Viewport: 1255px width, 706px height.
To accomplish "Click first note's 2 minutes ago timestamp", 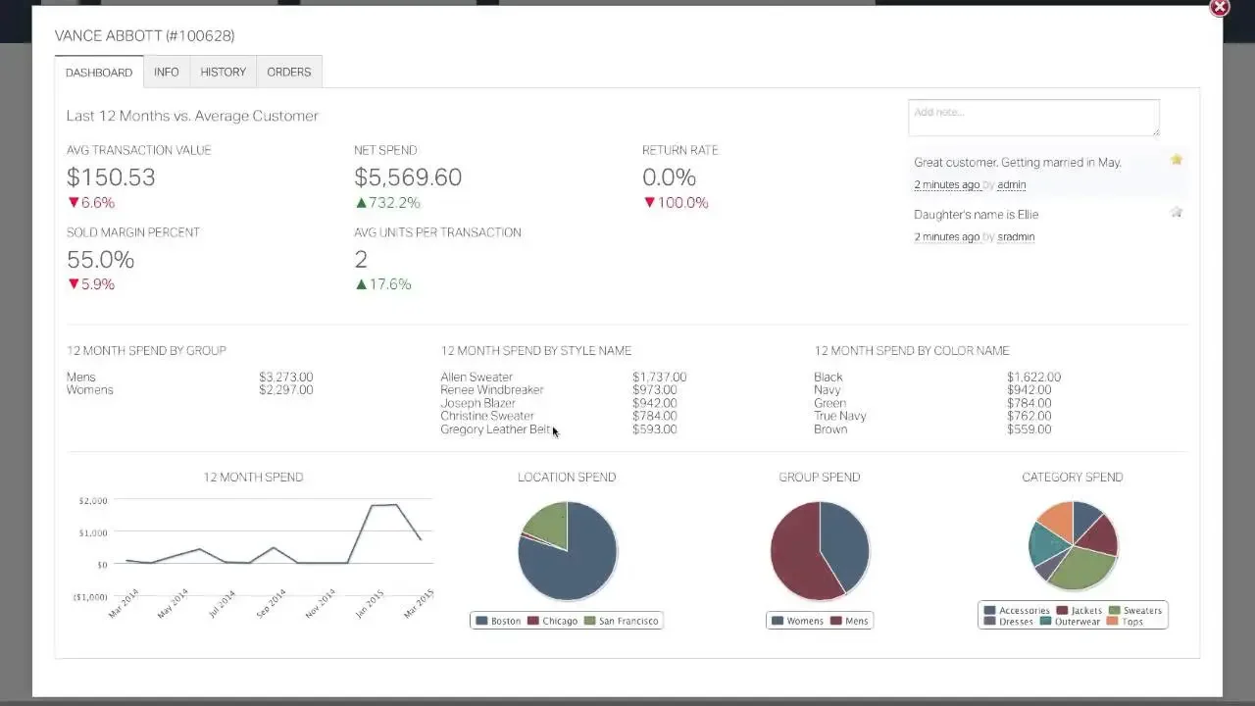I will pos(947,184).
